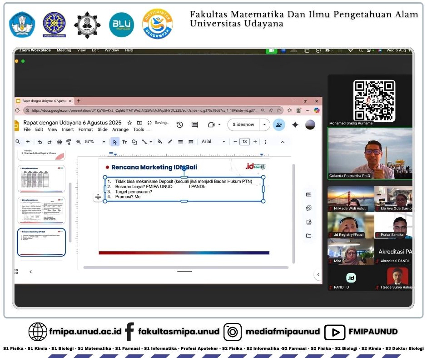The image size is (427, 358).
Task: Click the folder icon in right side panel
Action: point(308,236)
